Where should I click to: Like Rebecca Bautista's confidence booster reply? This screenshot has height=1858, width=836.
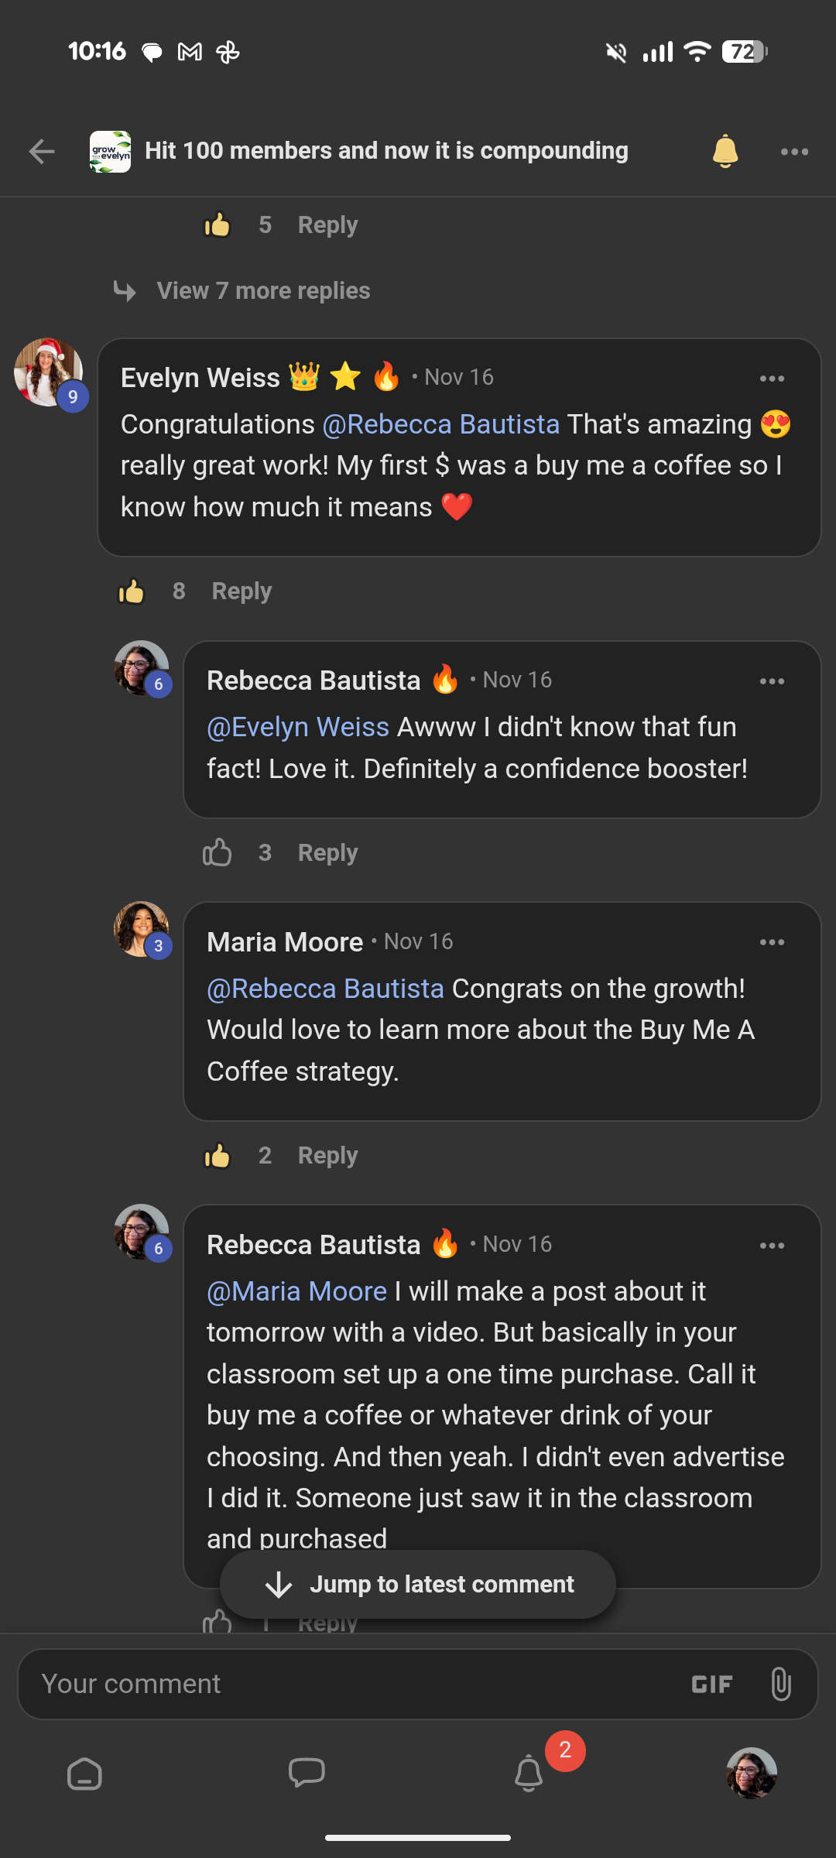coord(218,853)
